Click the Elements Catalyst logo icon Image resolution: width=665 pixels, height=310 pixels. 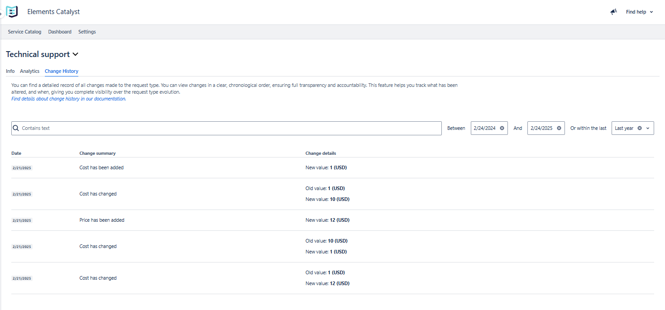(12, 12)
